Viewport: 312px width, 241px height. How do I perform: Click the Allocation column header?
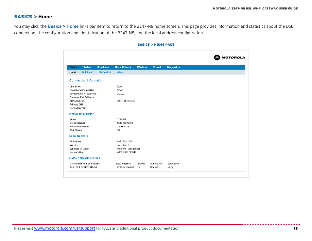[174, 164]
